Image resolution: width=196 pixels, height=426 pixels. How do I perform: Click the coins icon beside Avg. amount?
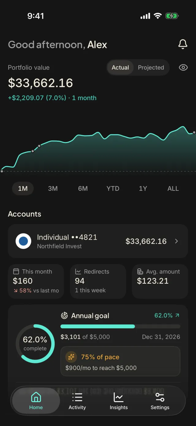pyautogui.click(x=140, y=271)
